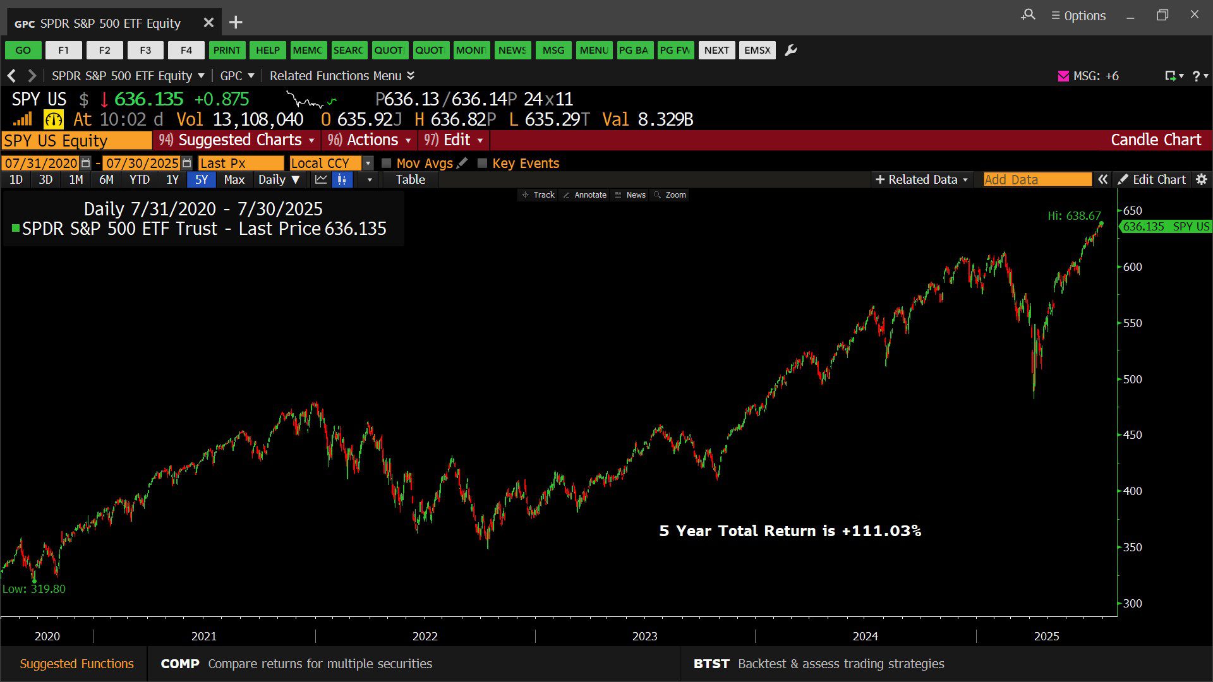Click the yellow gauge clock icon
Image resolution: width=1213 pixels, height=682 pixels.
(54, 119)
